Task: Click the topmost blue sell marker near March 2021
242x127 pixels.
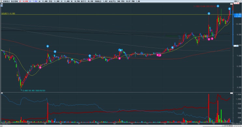Action: click(218, 6)
